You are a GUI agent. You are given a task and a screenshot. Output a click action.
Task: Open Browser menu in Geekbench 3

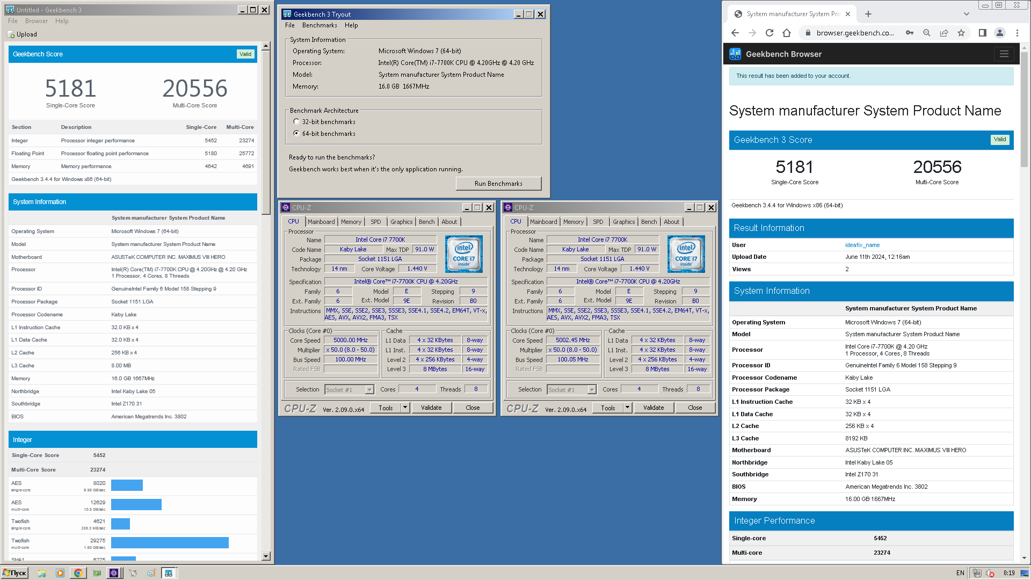(37, 21)
